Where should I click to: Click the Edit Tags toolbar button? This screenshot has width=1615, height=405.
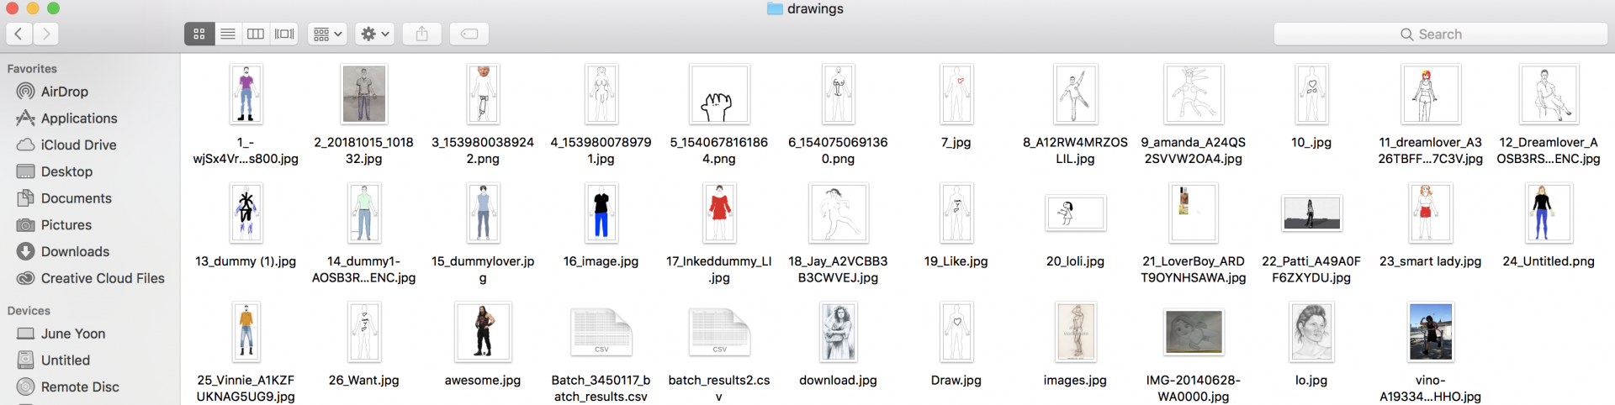point(469,34)
